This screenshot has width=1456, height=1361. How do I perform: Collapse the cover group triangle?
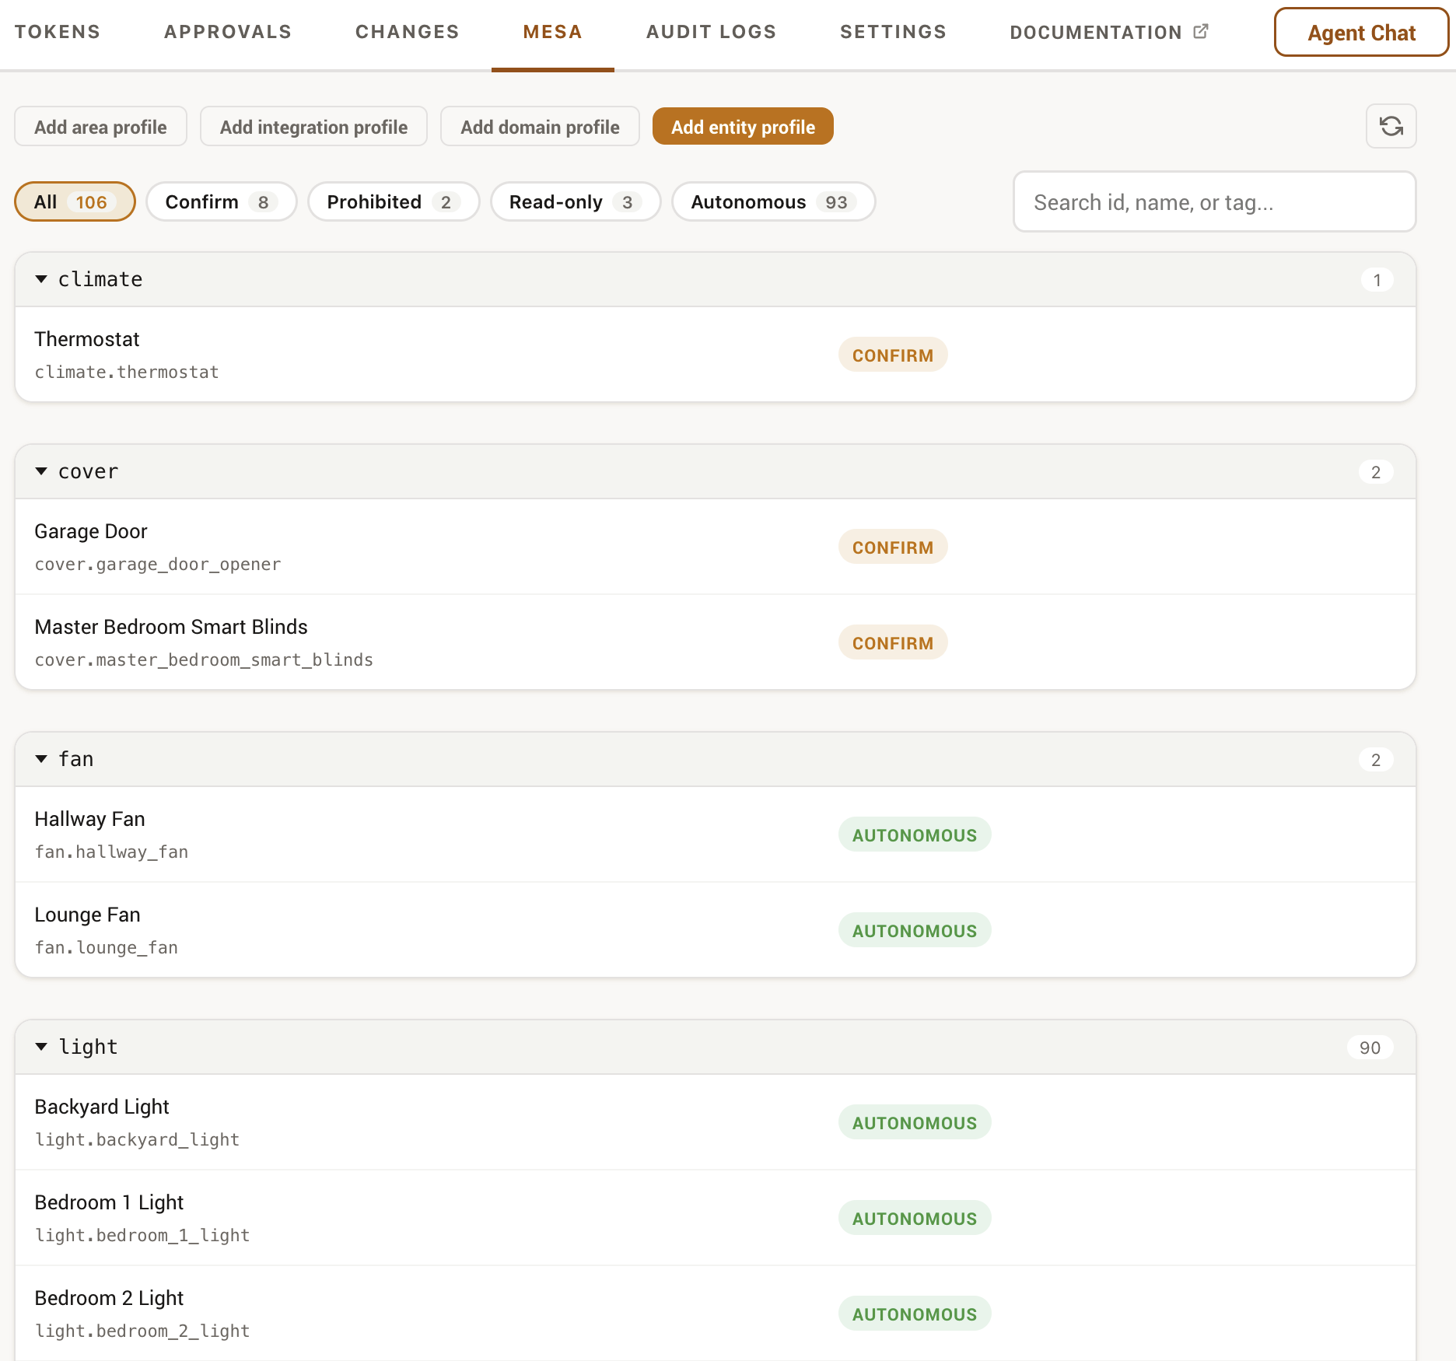[x=41, y=471]
